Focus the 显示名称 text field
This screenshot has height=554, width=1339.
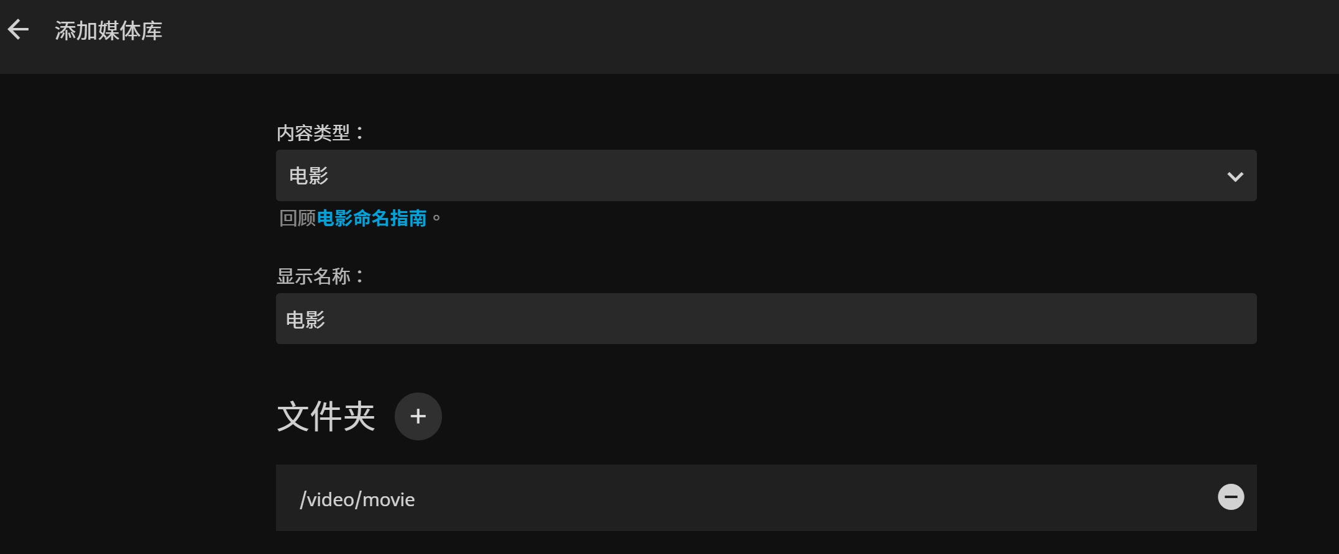(x=766, y=319)
